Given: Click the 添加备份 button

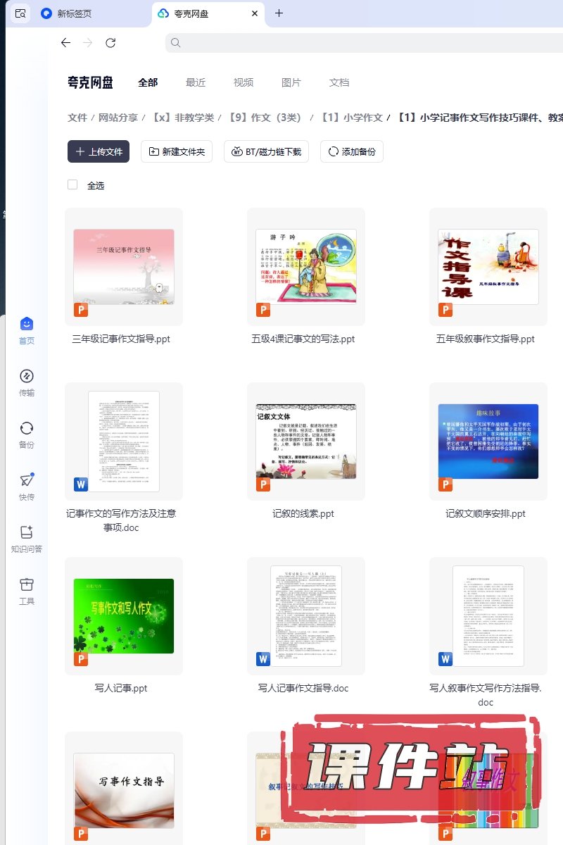Looking at the screenshot, I should pyautogui.click(x=351, y=151).
